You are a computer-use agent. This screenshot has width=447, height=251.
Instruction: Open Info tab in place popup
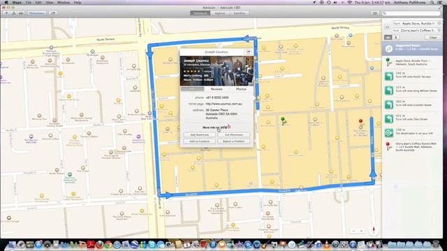pos(193,89)
